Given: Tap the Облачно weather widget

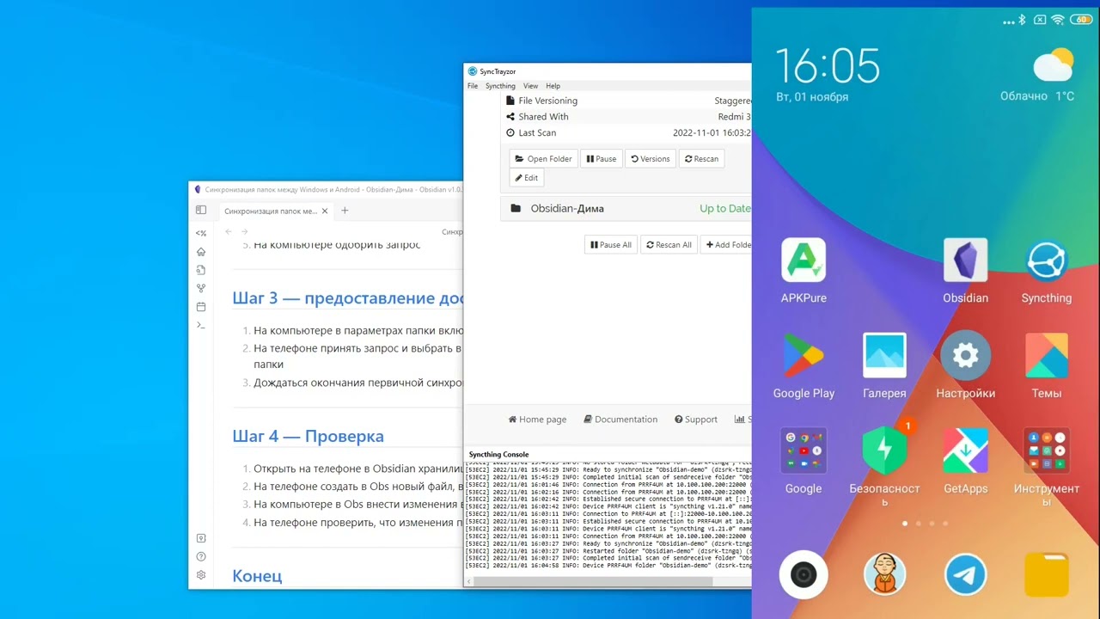Looking at the screenshot, I should [x=1037, y=77].
